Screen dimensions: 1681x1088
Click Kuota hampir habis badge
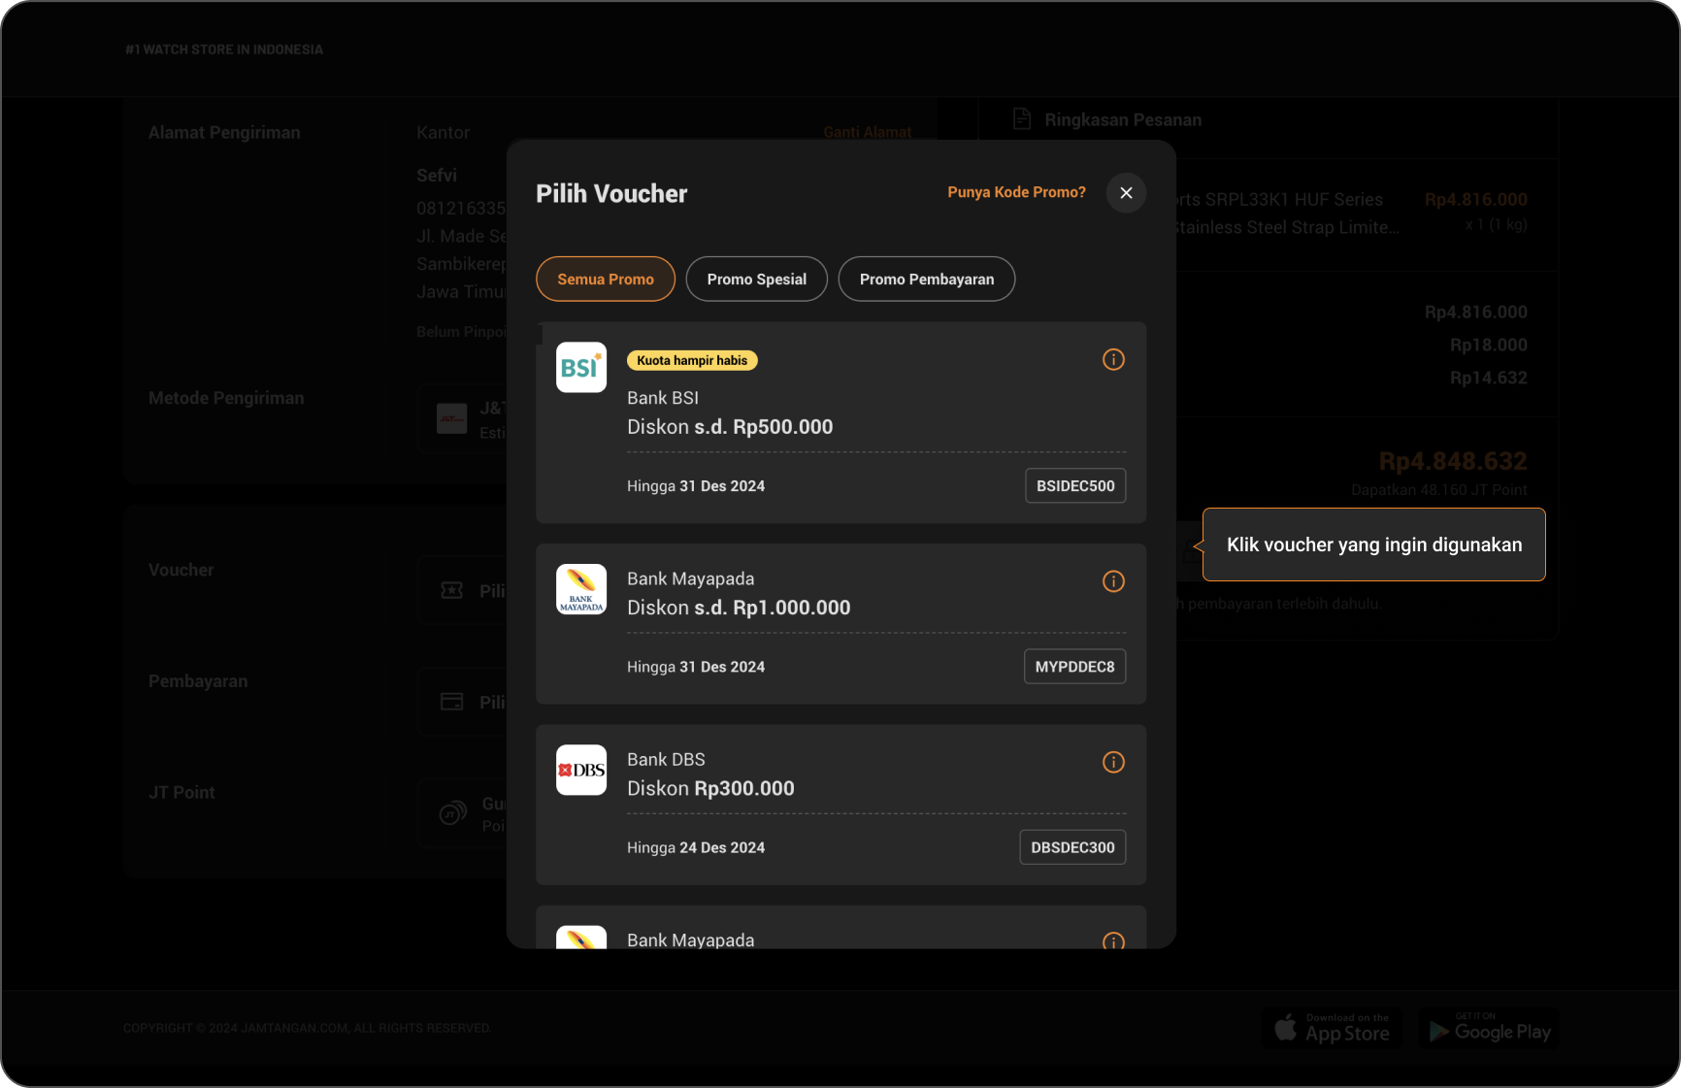coord(692,360)
